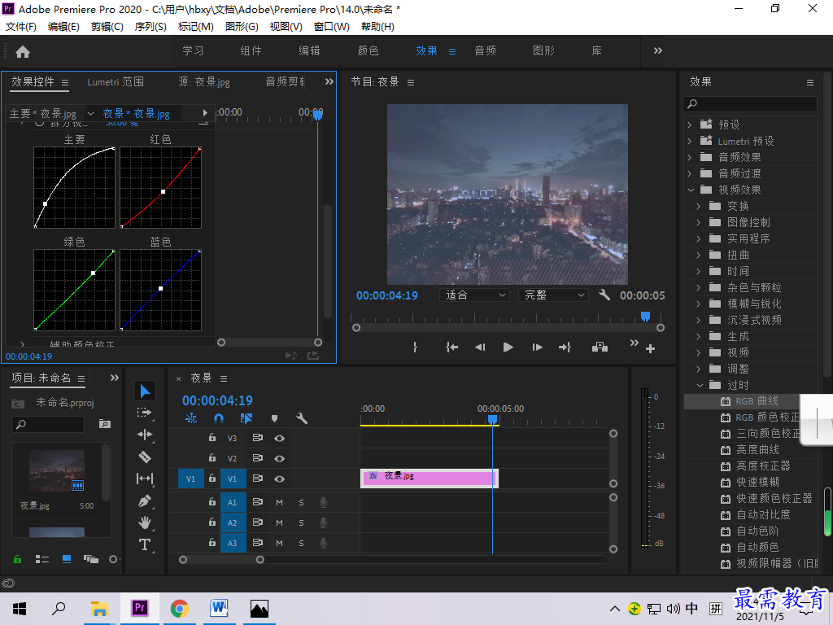Screen dimensions: 833x625
Task: Open the 文件(F) menu
Action: coord(20,27)
